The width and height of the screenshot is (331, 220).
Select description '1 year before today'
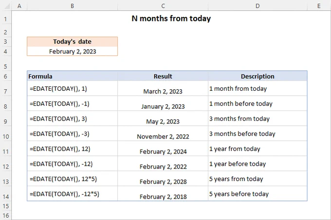(257, 164)
